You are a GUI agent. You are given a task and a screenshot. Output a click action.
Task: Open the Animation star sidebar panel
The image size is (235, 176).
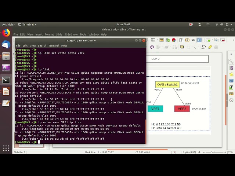[231, 74]
